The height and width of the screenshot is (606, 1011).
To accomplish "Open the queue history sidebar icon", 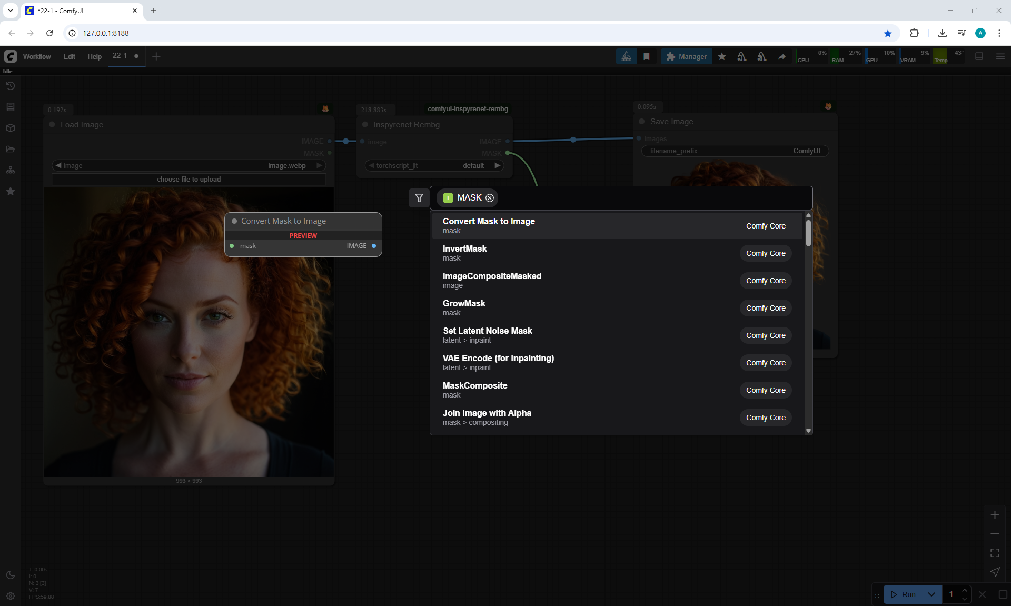I will tap(10, 86).
